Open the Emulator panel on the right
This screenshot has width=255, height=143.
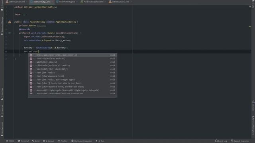tap(253, 106)
